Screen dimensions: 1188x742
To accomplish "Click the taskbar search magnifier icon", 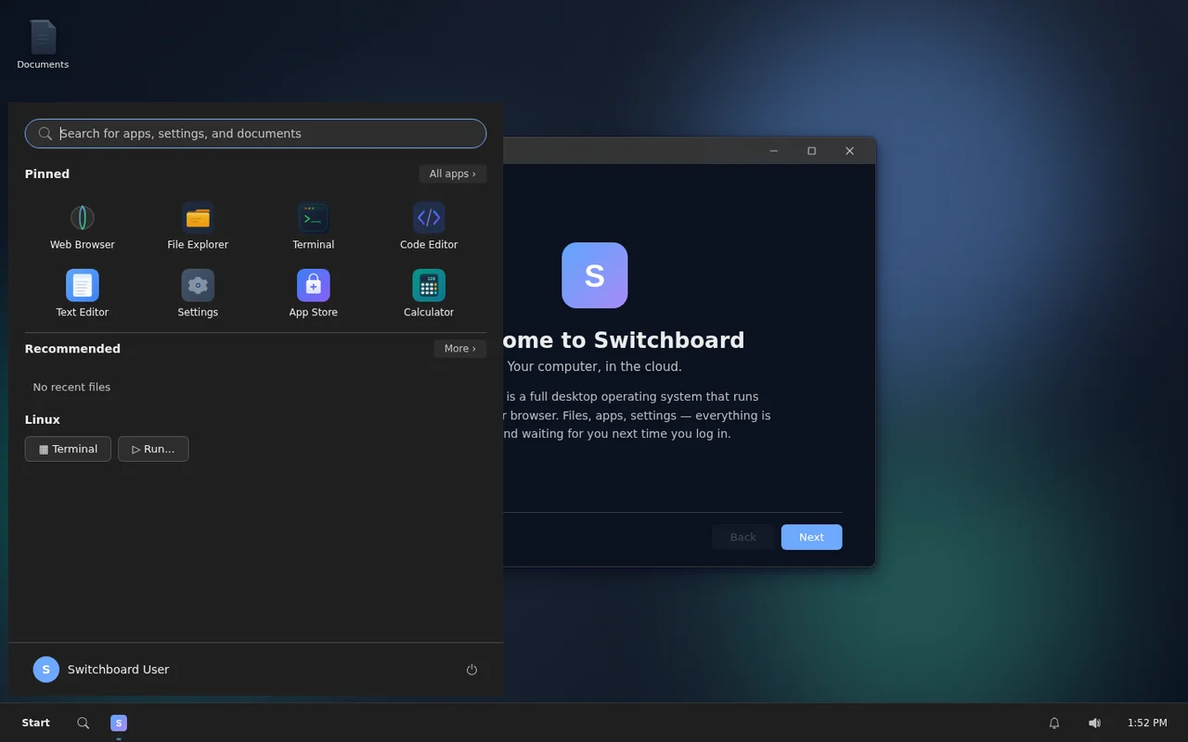I will click(84, 723).
